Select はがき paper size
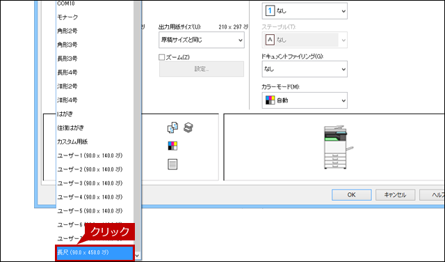The width and height of the screenshot is (445, 262). [95, 114]
